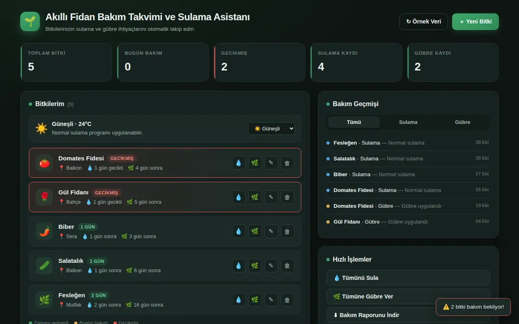Delete the Biber entry
This screenshot has width=519, height=324.
[x=287, y=231]
